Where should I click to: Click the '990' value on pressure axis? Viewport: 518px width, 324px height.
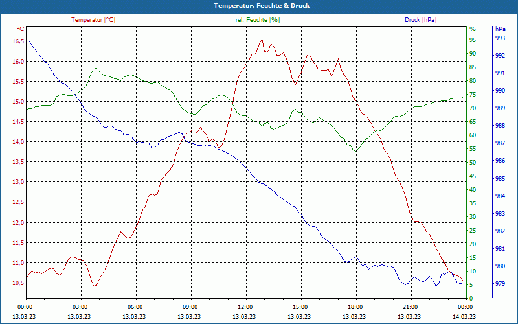[500, 91]
